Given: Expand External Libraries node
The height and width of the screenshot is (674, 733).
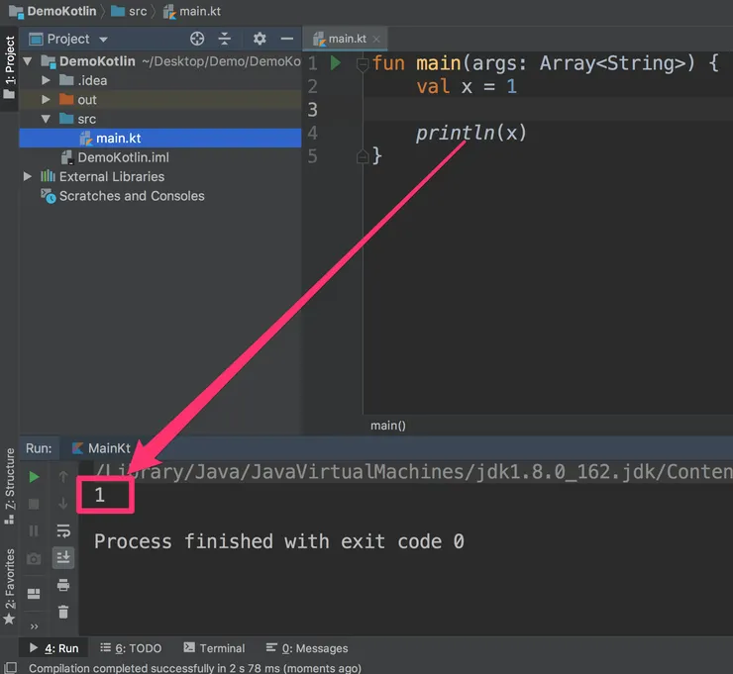Looking at the screenshot, I should 28,176.
